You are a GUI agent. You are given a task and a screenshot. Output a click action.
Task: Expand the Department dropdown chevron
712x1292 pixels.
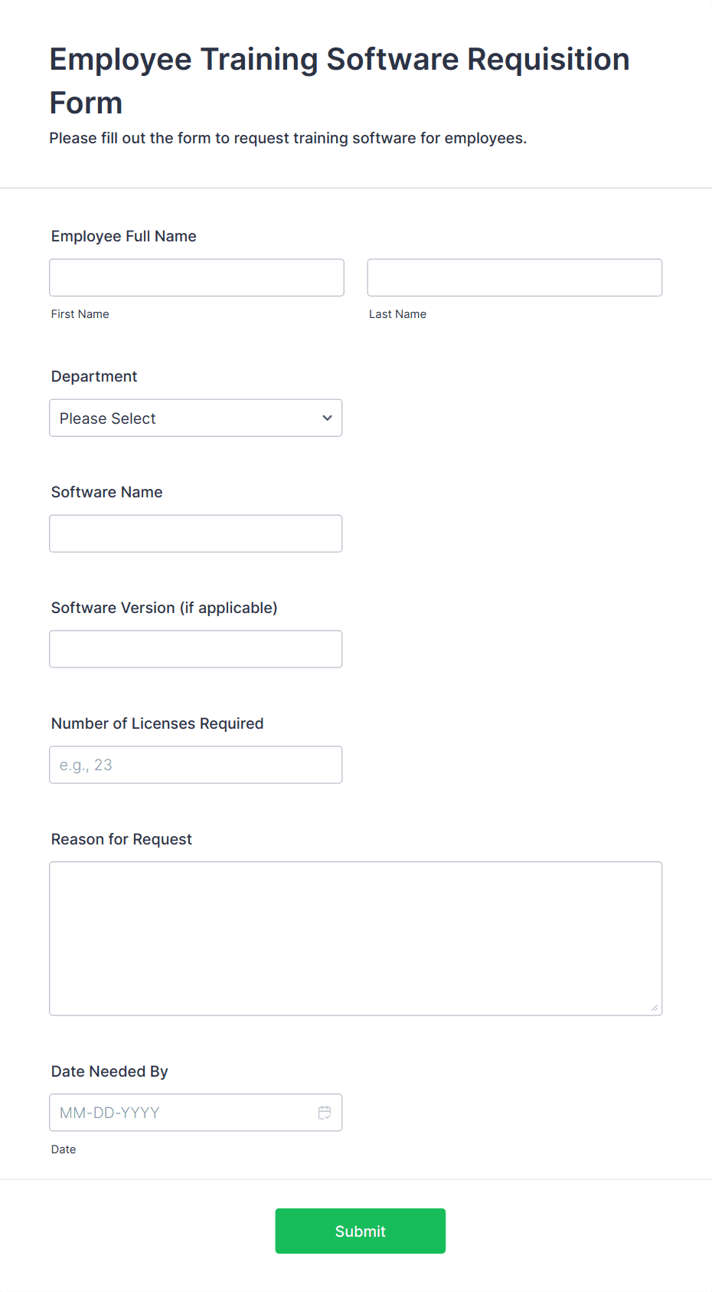(328, 418)
